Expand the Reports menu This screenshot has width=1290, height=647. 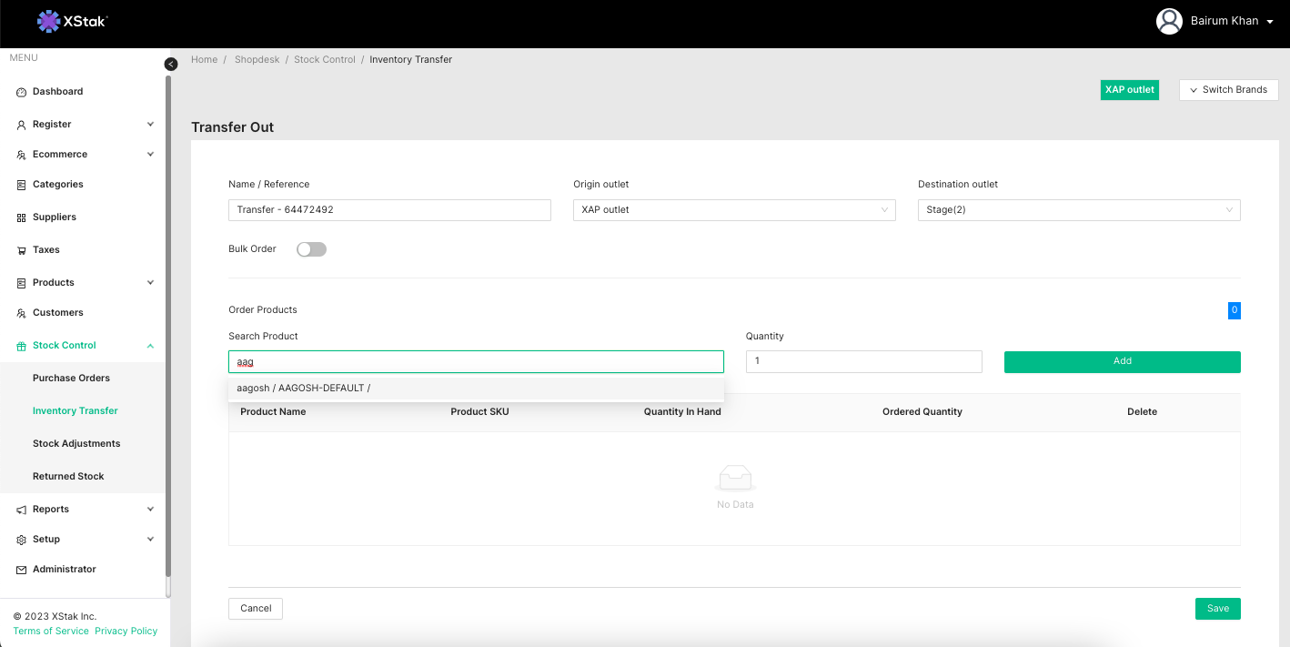coord(150,510)
